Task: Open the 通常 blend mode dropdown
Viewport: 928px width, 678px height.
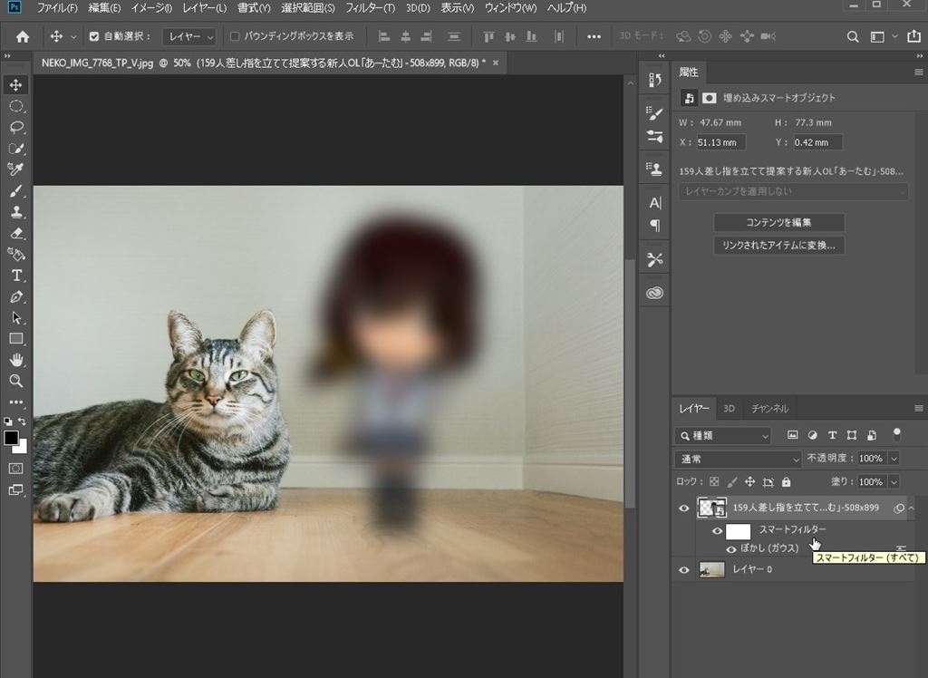Action: click(x=739, y=459)
